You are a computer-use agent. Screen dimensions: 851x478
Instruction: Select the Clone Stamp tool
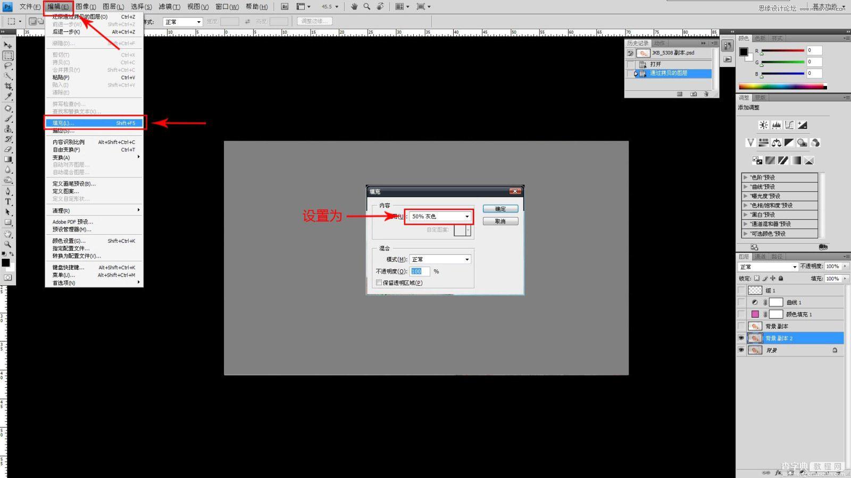coord(8,129)
